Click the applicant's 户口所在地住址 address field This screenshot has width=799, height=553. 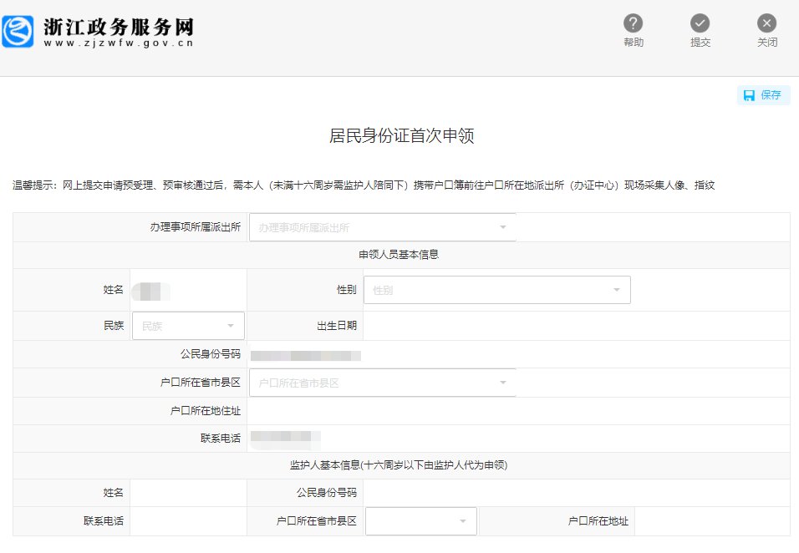pyautogui.click(x=518, y=411)
